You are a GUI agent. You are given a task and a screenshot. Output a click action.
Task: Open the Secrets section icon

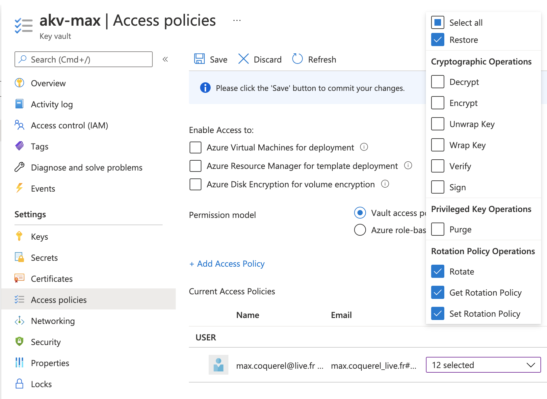coord(19,257)
